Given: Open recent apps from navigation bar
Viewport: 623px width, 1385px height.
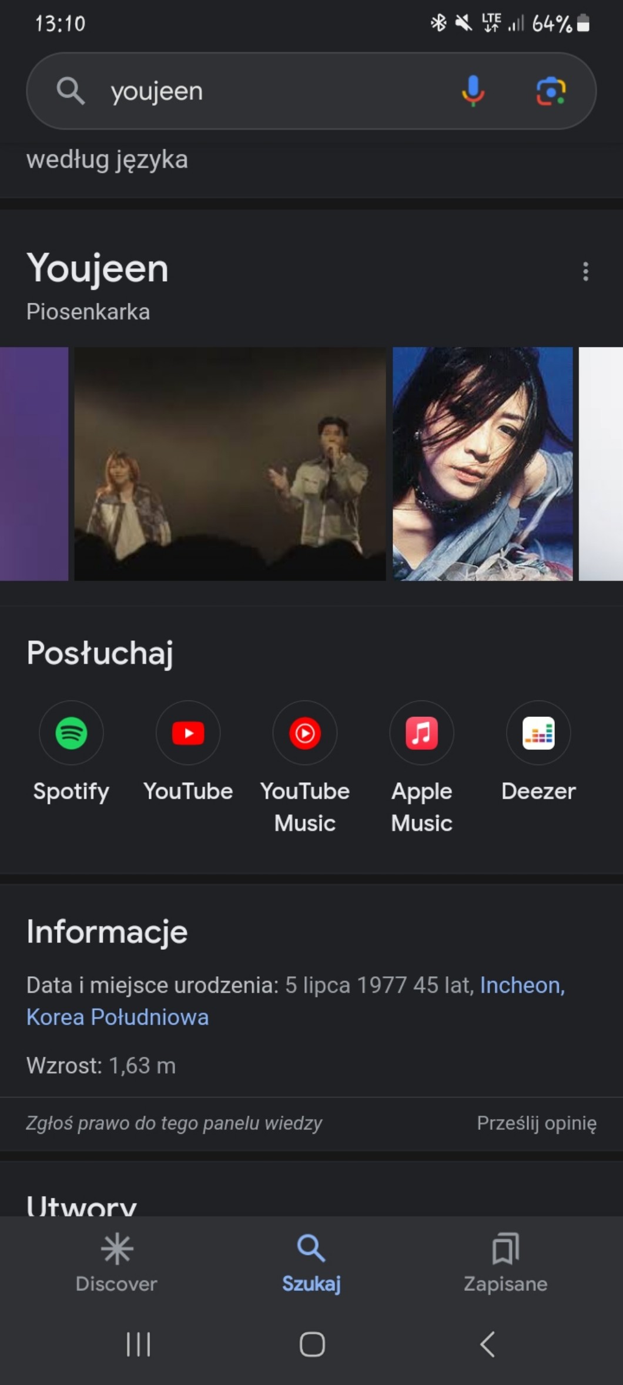Looking at the screenshot, I should 139,1344.
